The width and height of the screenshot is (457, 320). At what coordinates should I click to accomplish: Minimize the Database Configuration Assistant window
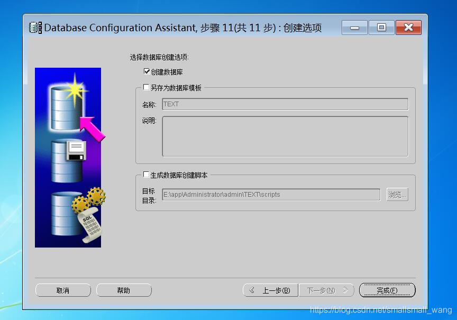354,28
